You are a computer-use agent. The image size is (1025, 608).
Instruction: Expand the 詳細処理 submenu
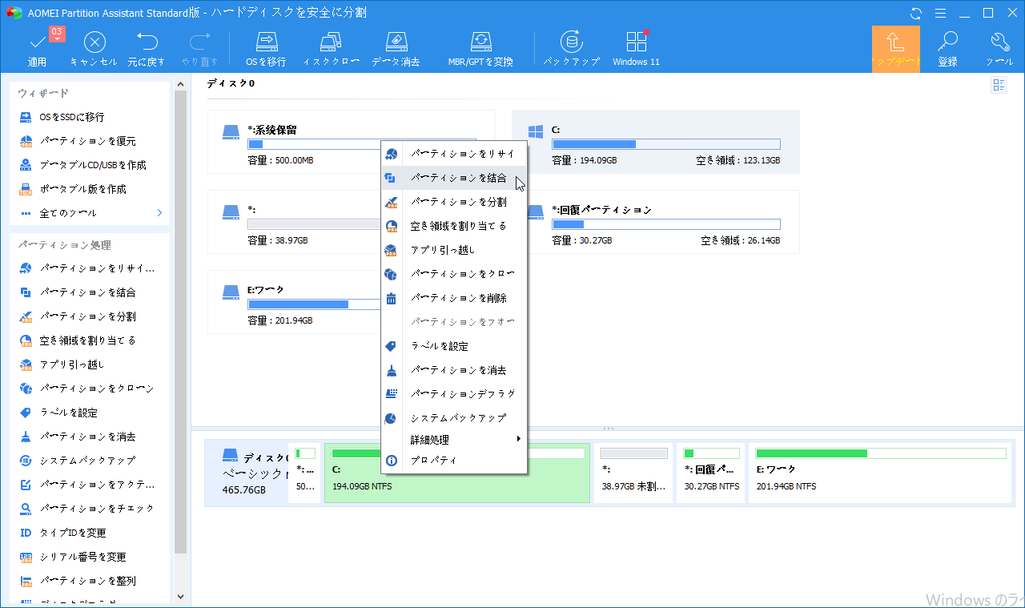coord(454,440)
